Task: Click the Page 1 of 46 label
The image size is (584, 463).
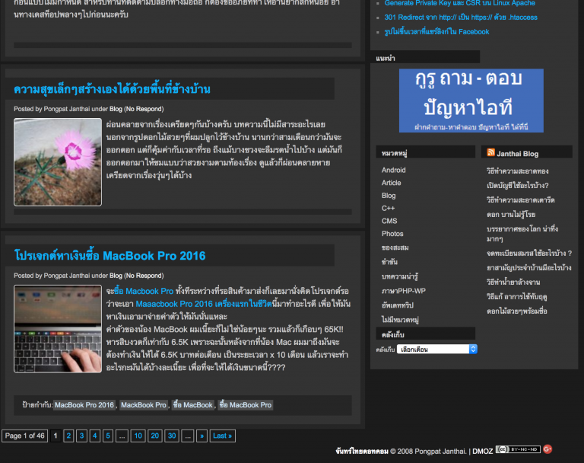Action: tap(24, 436)
